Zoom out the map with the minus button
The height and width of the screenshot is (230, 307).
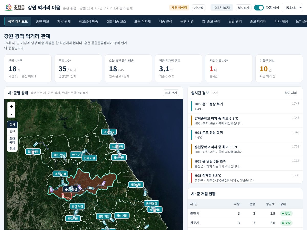[x=11, y=114]
